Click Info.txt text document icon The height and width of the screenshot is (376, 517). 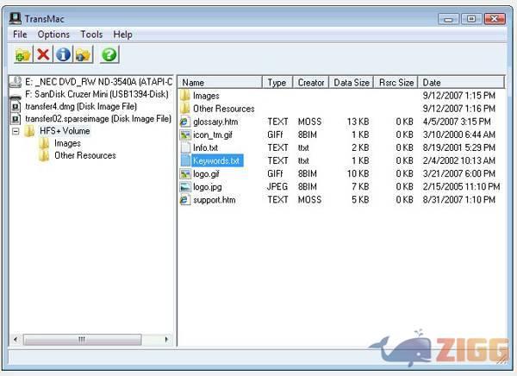(x=185, y=147)
